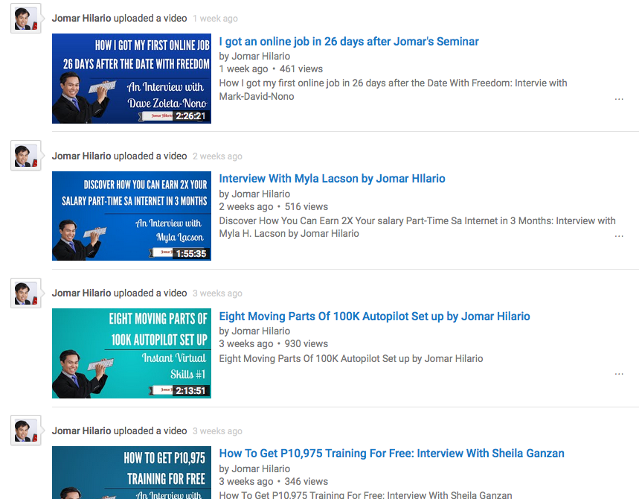Click 'Jomar Hilario uploaded a video' 1 week ago header
The height and width of the screenshot is (499, 639).
[120, 19]
